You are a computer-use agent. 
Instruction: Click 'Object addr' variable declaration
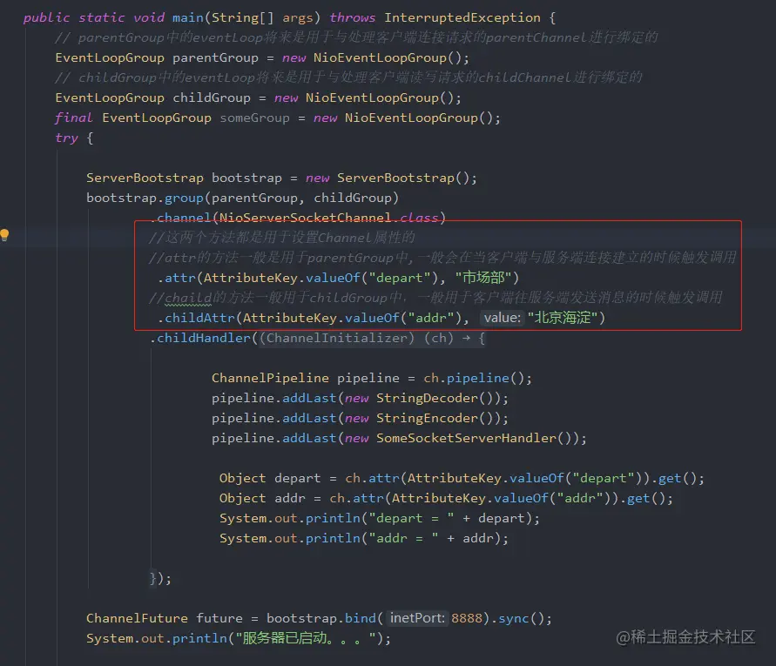coord(262,498)
